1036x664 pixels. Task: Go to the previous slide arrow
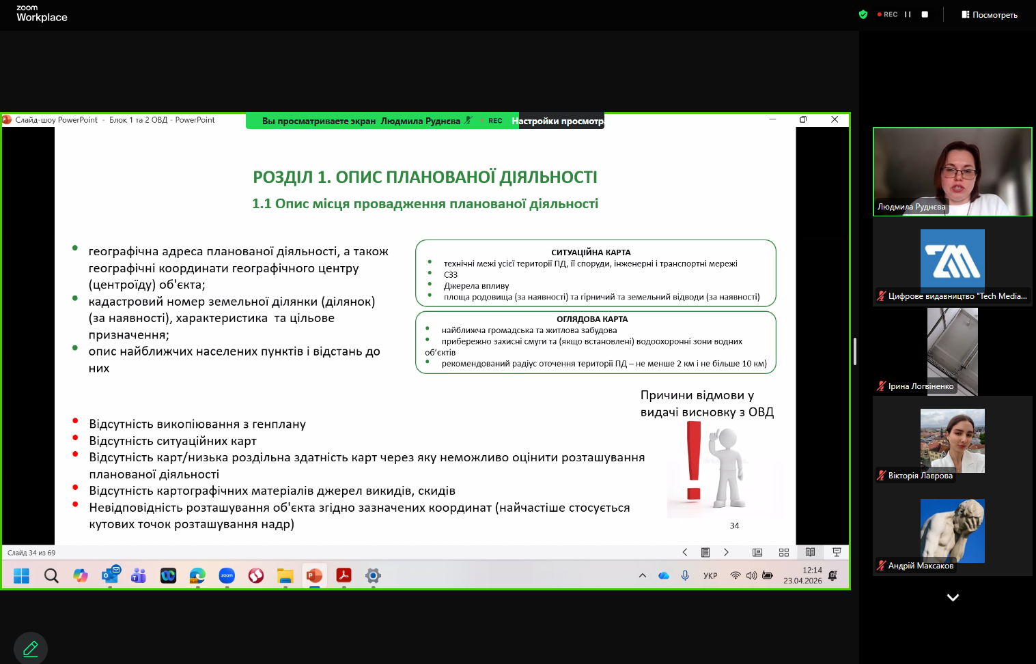[x=685, y=552]
